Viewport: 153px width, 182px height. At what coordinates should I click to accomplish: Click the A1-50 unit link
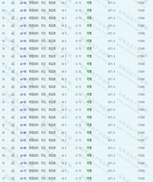(23, 10)
